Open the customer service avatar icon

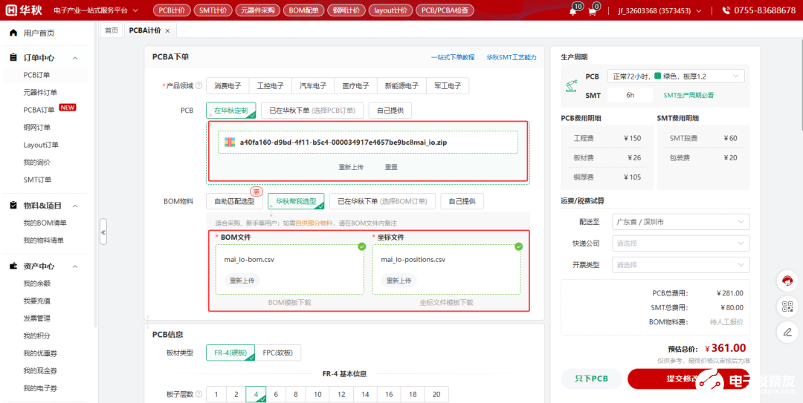[787, 281]
